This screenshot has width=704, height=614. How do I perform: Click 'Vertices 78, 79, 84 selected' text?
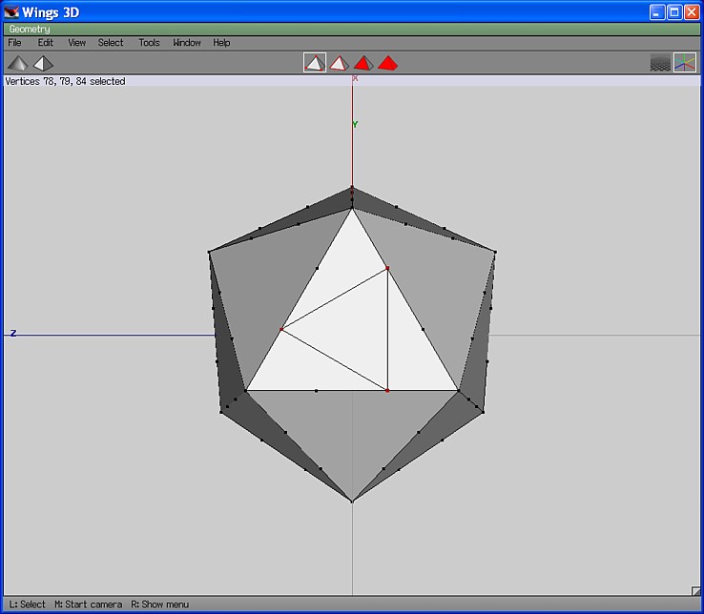(65, 81)
